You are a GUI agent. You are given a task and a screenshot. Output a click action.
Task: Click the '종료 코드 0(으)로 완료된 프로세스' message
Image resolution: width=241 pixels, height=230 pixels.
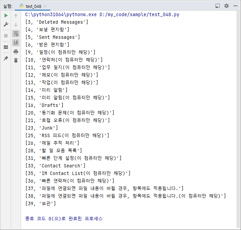(x=64, y=219)
